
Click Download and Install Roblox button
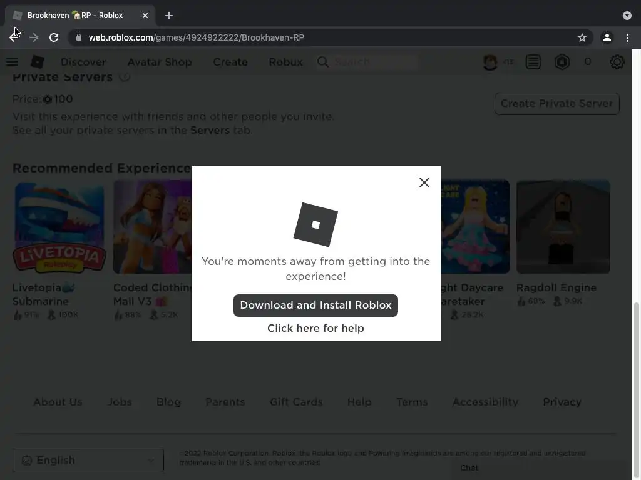click(315, 305)
